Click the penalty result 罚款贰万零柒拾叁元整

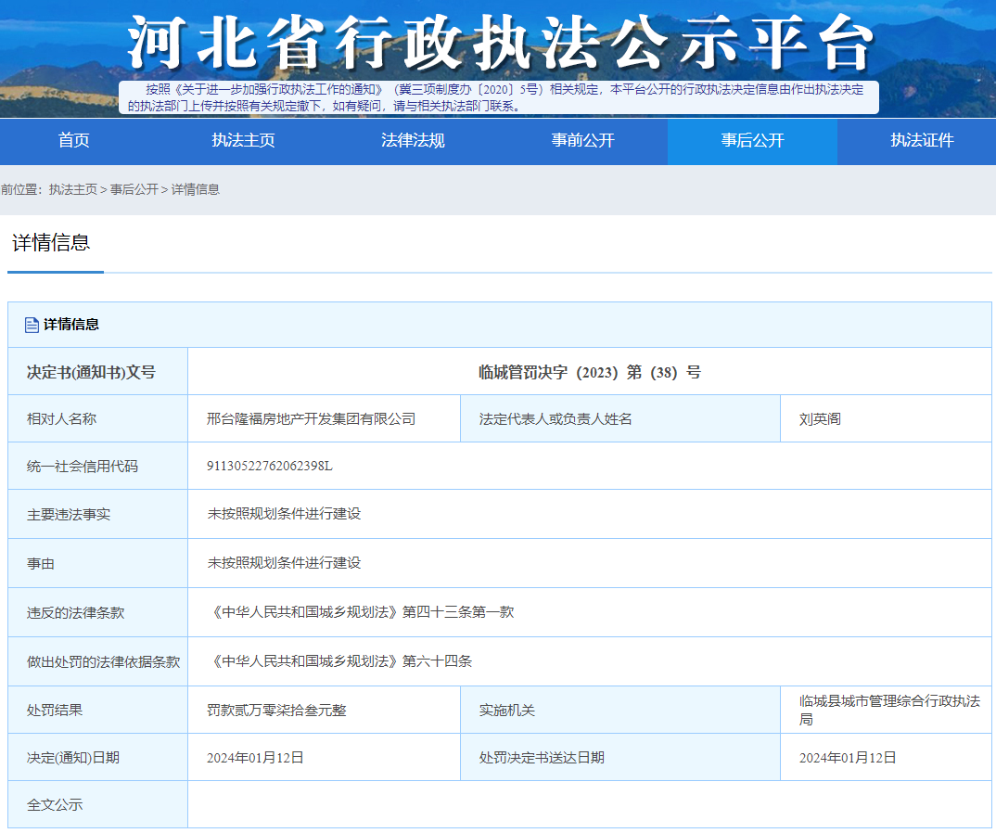pyautogui.click(x=276, y=711)
